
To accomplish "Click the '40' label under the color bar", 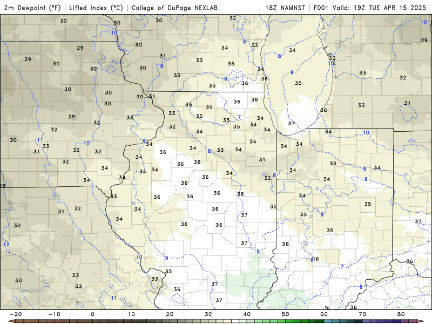I will click(x=247, y=314).
